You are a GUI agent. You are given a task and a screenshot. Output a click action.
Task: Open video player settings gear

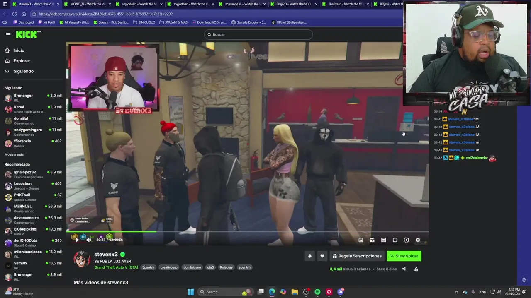[418, 240]
